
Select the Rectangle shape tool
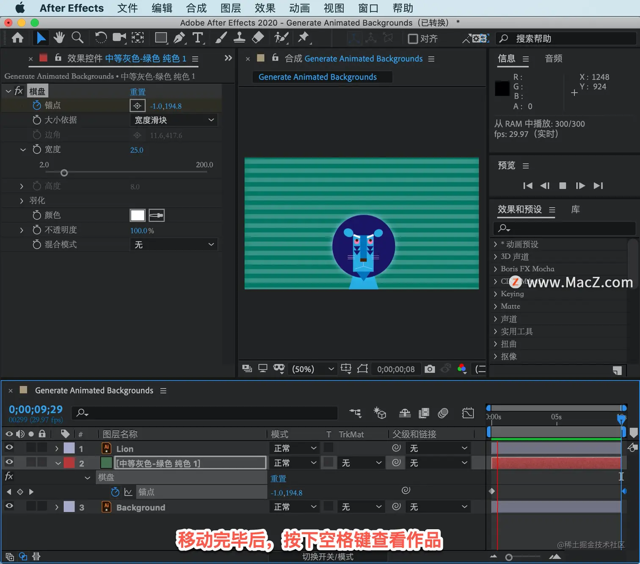coord(161,38)
